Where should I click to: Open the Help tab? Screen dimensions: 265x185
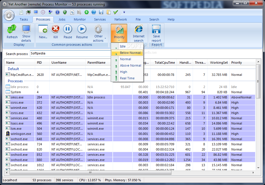[171, 19]
